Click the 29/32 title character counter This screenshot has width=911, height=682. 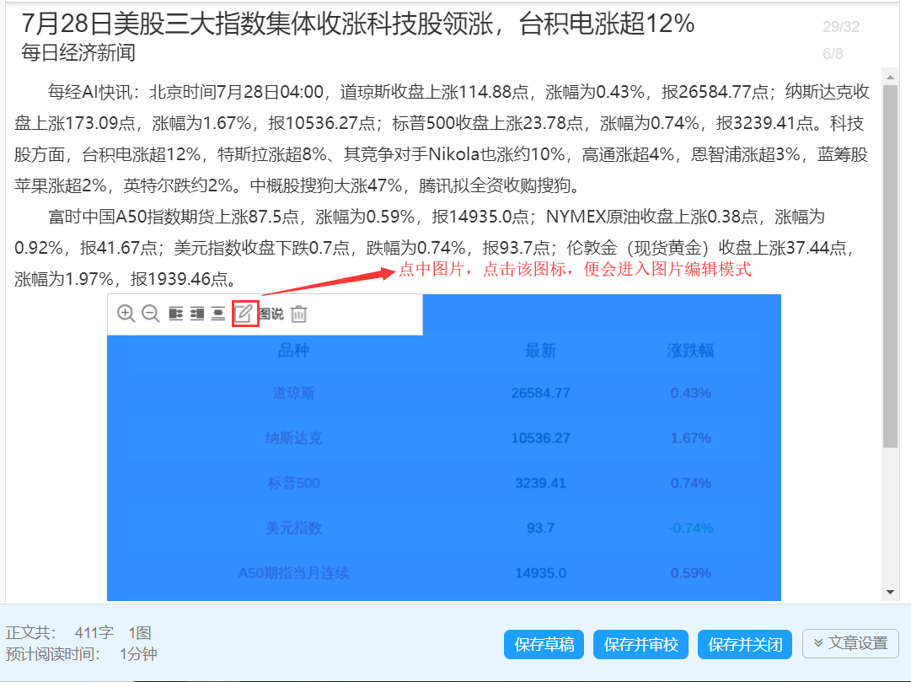(841, 27)
